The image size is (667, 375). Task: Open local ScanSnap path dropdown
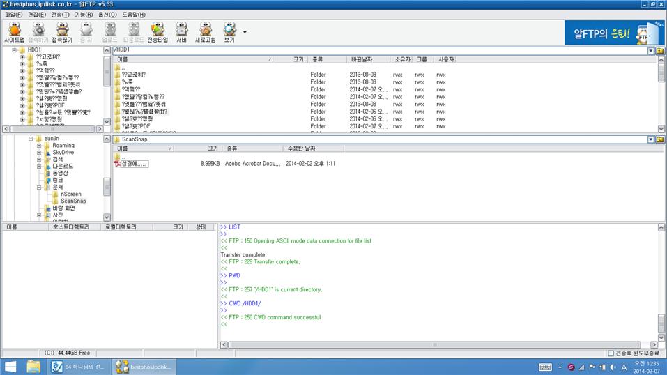[651, 139]
